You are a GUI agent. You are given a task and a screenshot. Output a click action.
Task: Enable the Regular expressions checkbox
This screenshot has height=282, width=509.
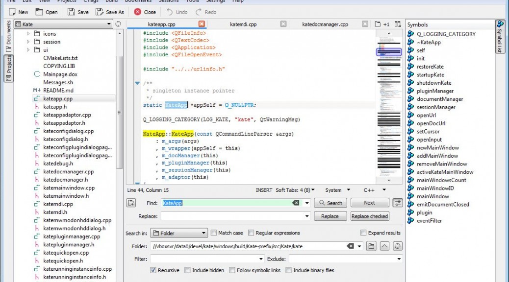(252, 233)
